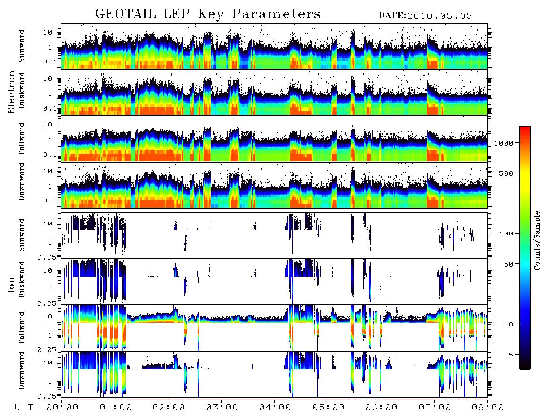Click the Electron 'Dawnward' panel label
This screenshot has width=540, height=416.
(x=22, y=182)
